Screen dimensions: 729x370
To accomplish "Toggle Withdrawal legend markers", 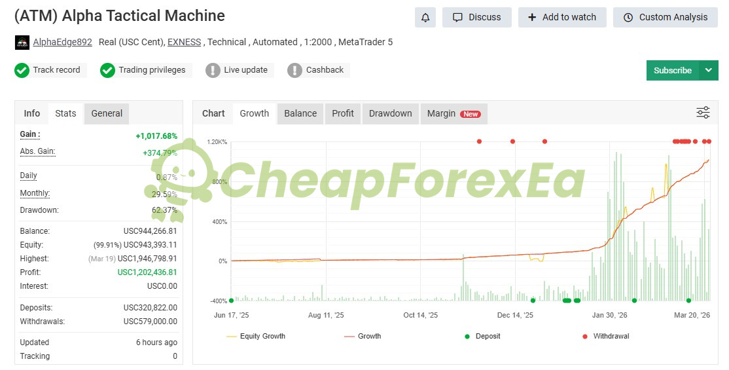I will click(x=606, y=336).
